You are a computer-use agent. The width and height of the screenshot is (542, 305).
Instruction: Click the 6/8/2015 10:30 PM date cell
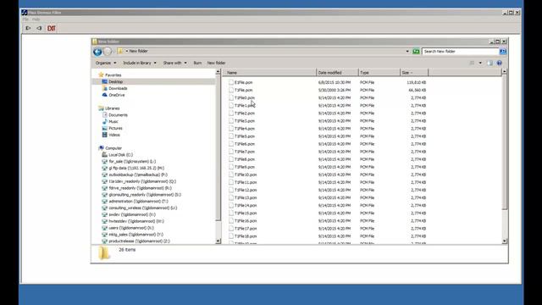coord(335,82)
